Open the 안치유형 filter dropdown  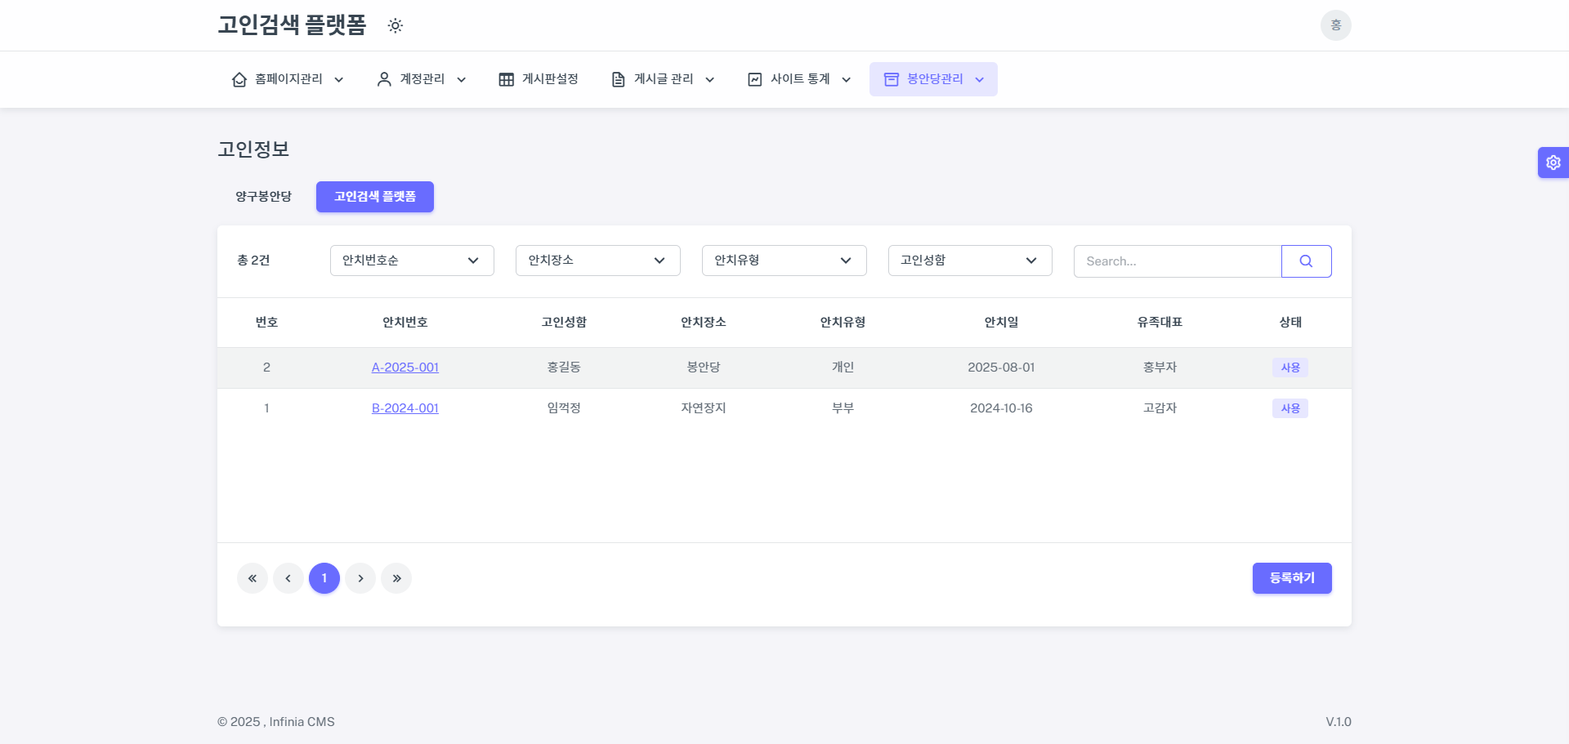pyautogui.click(x=784, y=261)
